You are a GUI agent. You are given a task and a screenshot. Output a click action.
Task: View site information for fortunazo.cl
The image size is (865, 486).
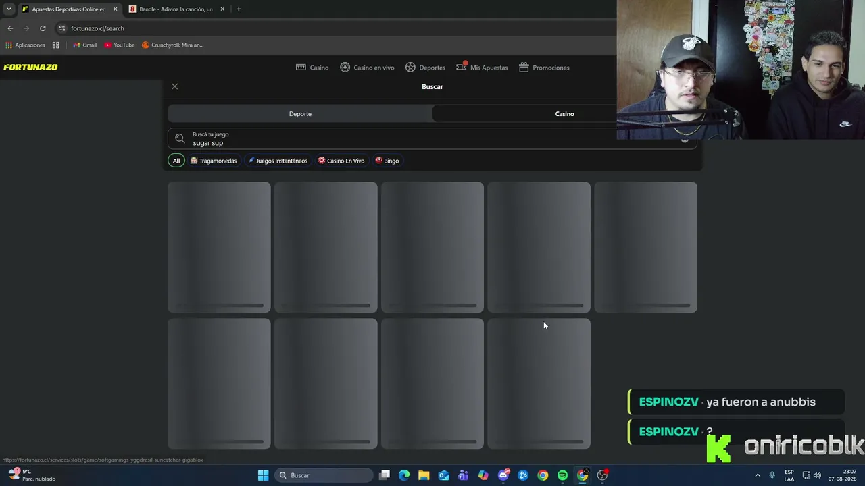pyautogui.click(x=62, y=28)
